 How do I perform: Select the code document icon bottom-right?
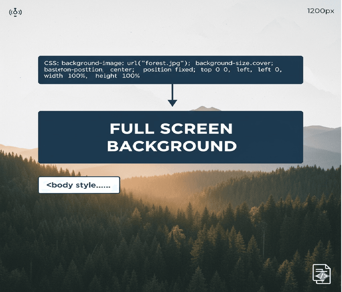click(x=321, y=274)
